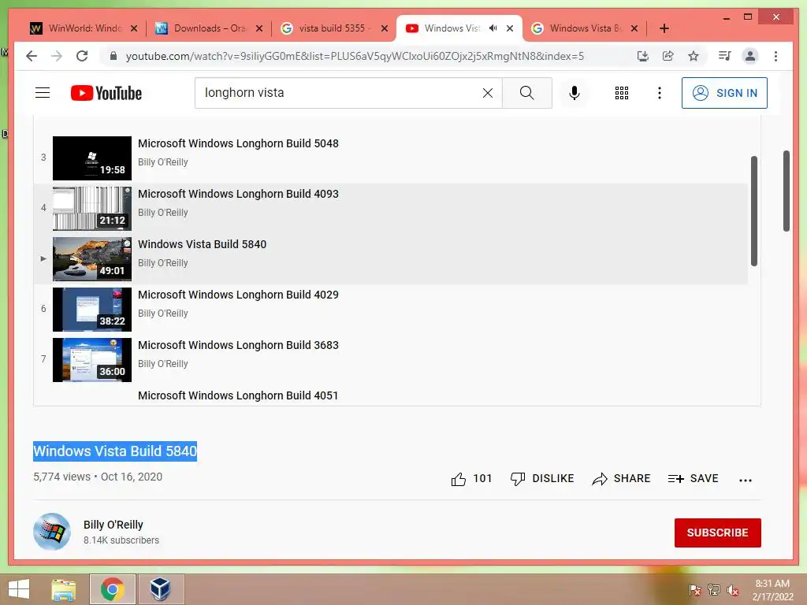Image resolution: width=807 pixels, height=605 pixels.
Task: Click the muted volume tray icon
Action: [x=732, y=590]
